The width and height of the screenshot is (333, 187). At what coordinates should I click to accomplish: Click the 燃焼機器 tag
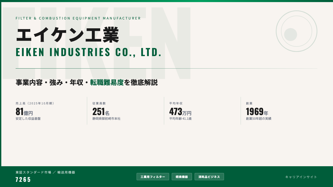[x=182, y=177]
